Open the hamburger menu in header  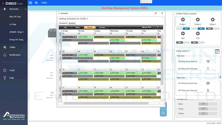[30, 2]
